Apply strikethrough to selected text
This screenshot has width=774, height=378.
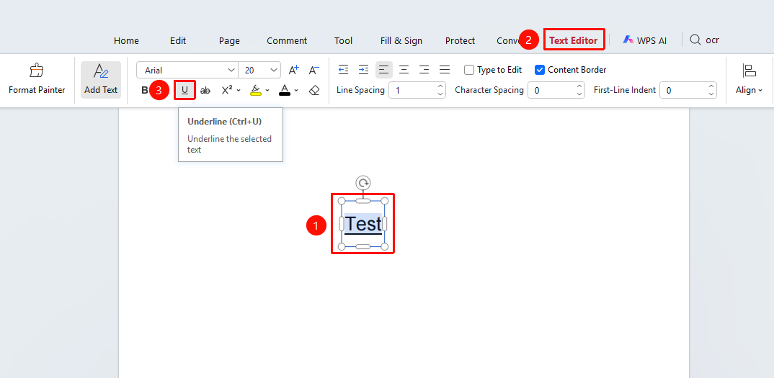[205, 90]
